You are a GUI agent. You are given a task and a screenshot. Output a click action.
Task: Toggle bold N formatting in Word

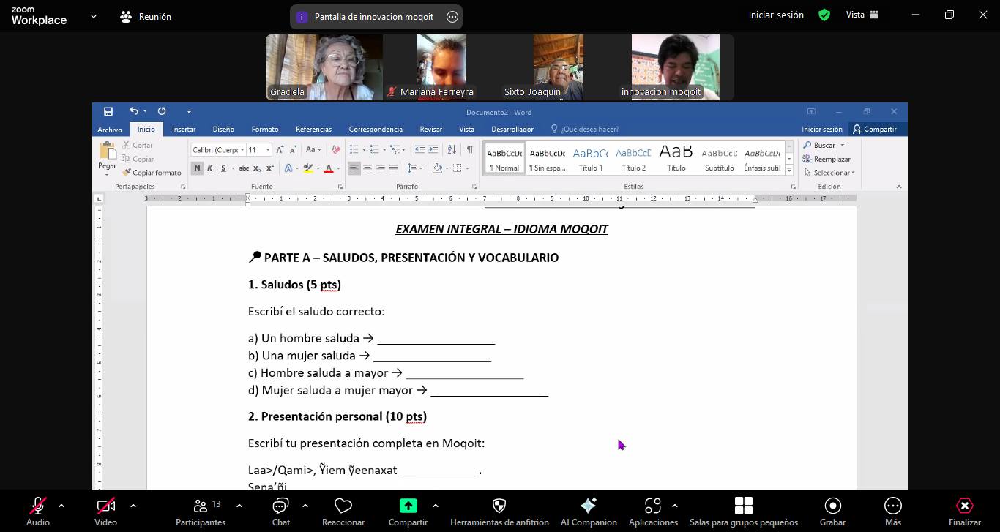tap(197, 168)
